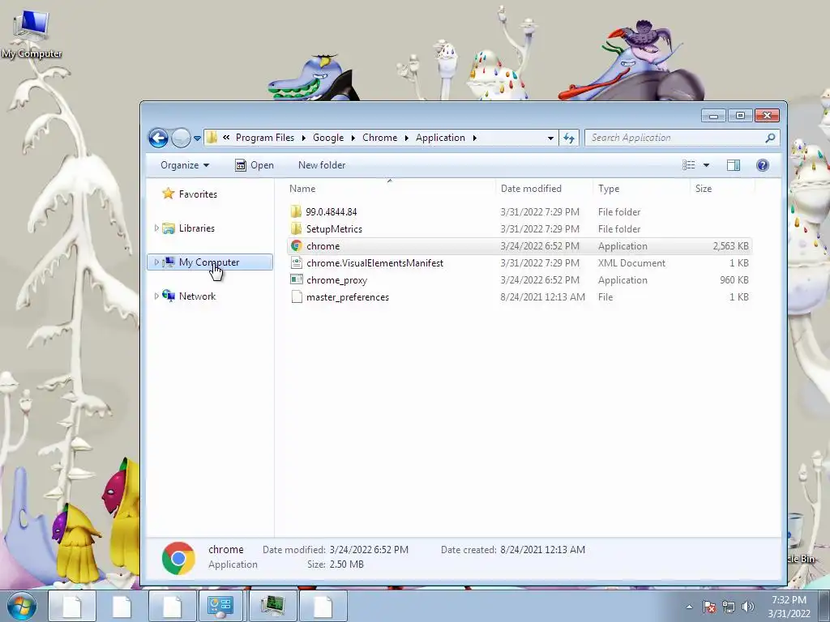Image resolution: width=830 pixels, height=622 pixels.
Task: Select Libraries in navigation pane
Action: point(196,228)
